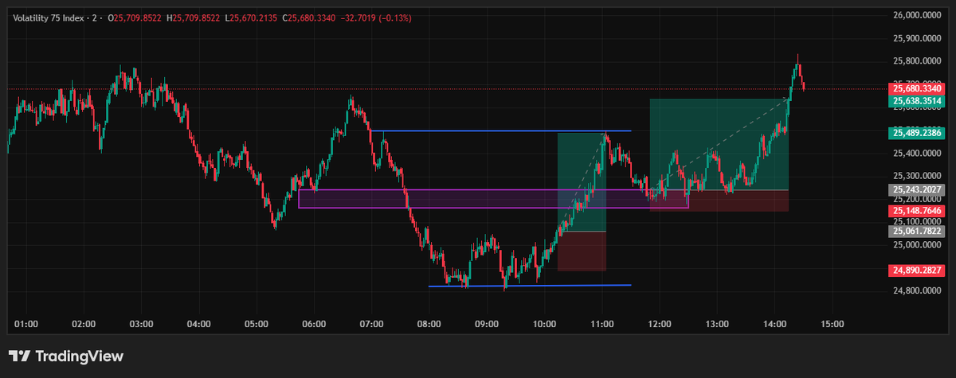
Task: Click the 12:00 time axis label
Action: 659,324
